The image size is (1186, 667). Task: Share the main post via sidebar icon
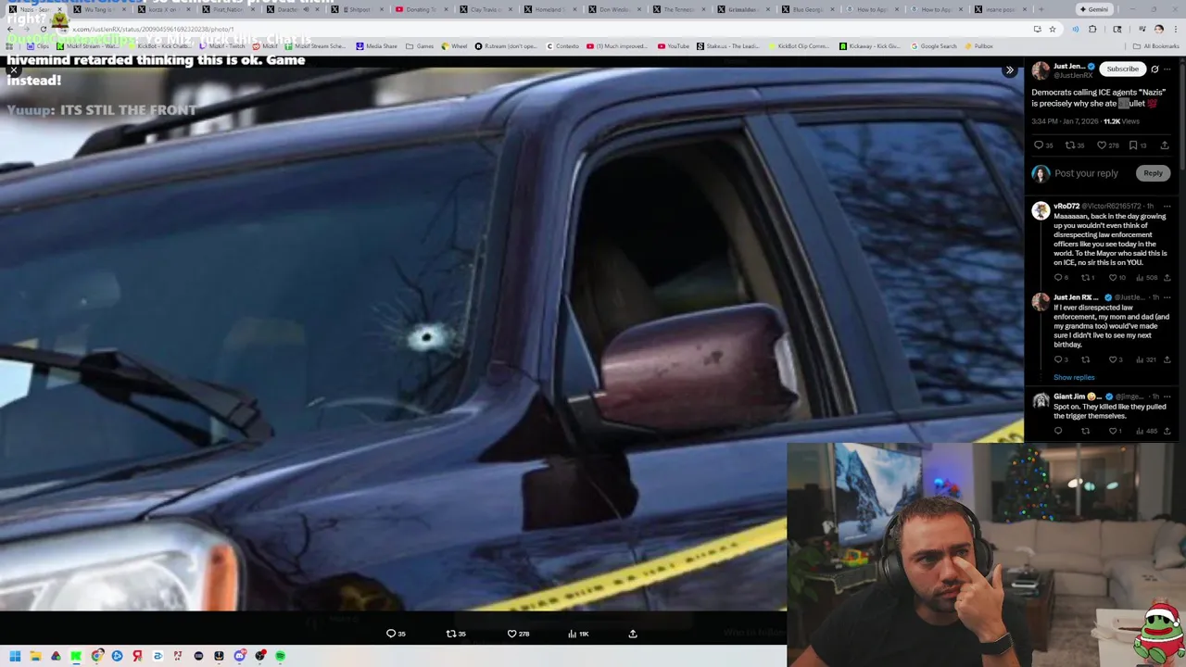[1165, 145]
